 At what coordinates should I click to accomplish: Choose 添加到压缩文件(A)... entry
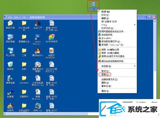[x=117, y=41]
